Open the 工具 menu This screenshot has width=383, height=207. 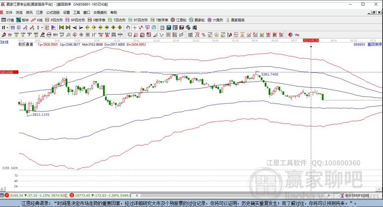pos(76,12)
